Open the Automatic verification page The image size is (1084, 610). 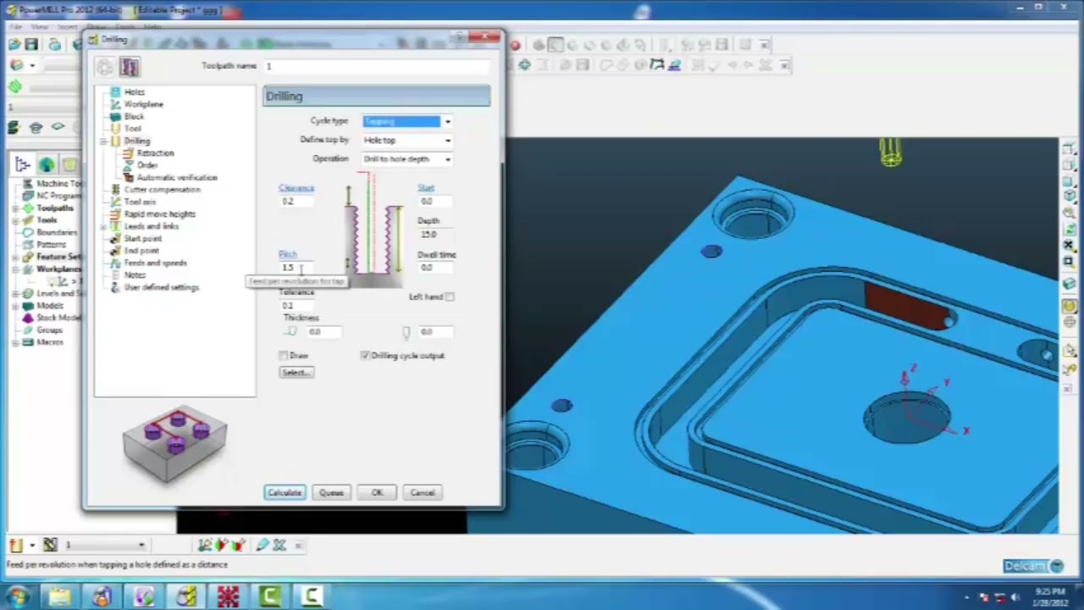click(177, 178)
